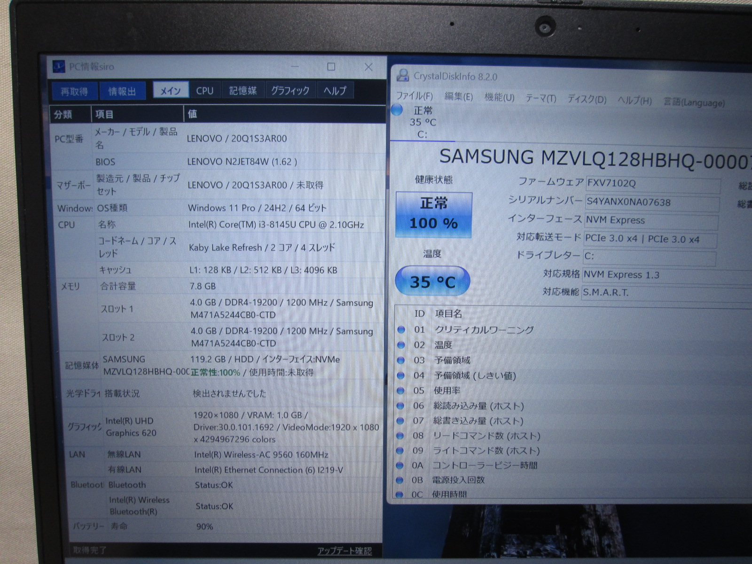Click status dot for クリティカルワーニング row
The width and height of the screenshot is (752, 564).
coord(401,329)
